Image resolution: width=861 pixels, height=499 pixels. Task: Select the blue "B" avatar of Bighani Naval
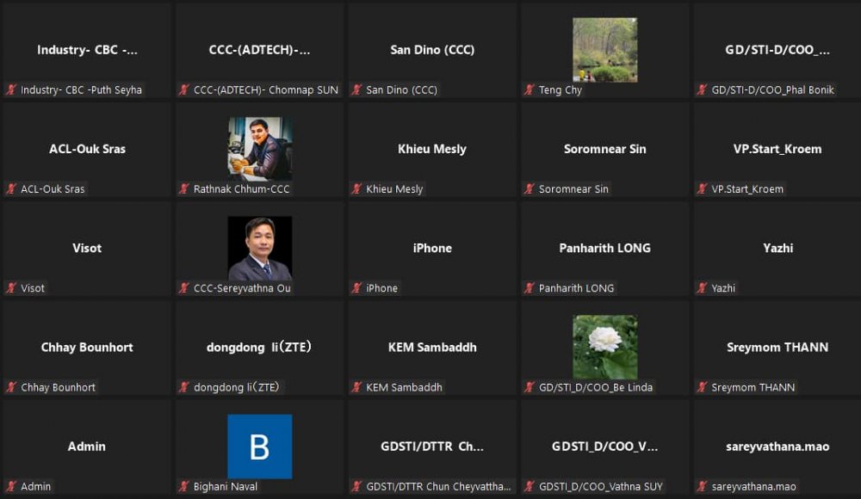point(259,447)
